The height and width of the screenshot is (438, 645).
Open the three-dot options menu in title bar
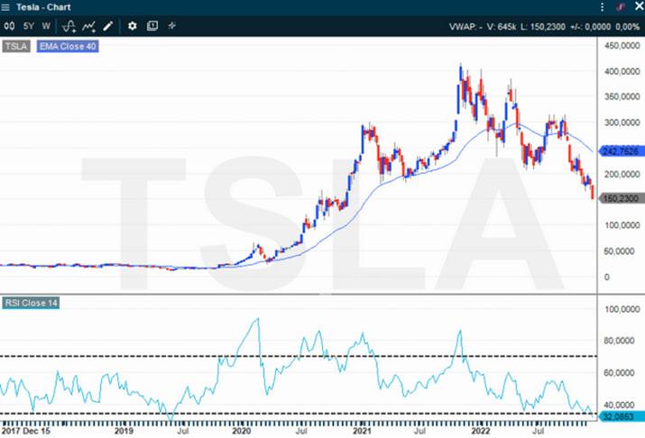[x=602, y=7]
